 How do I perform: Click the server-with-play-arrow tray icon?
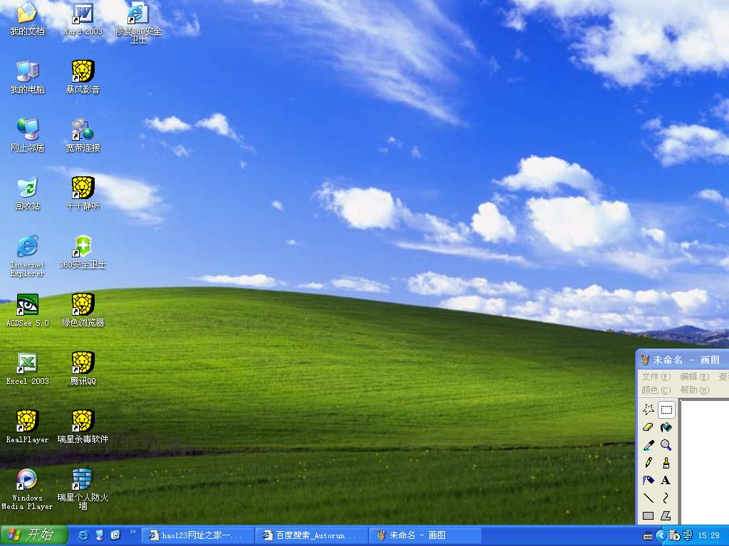pyautogui.click(x=675, y=536)
